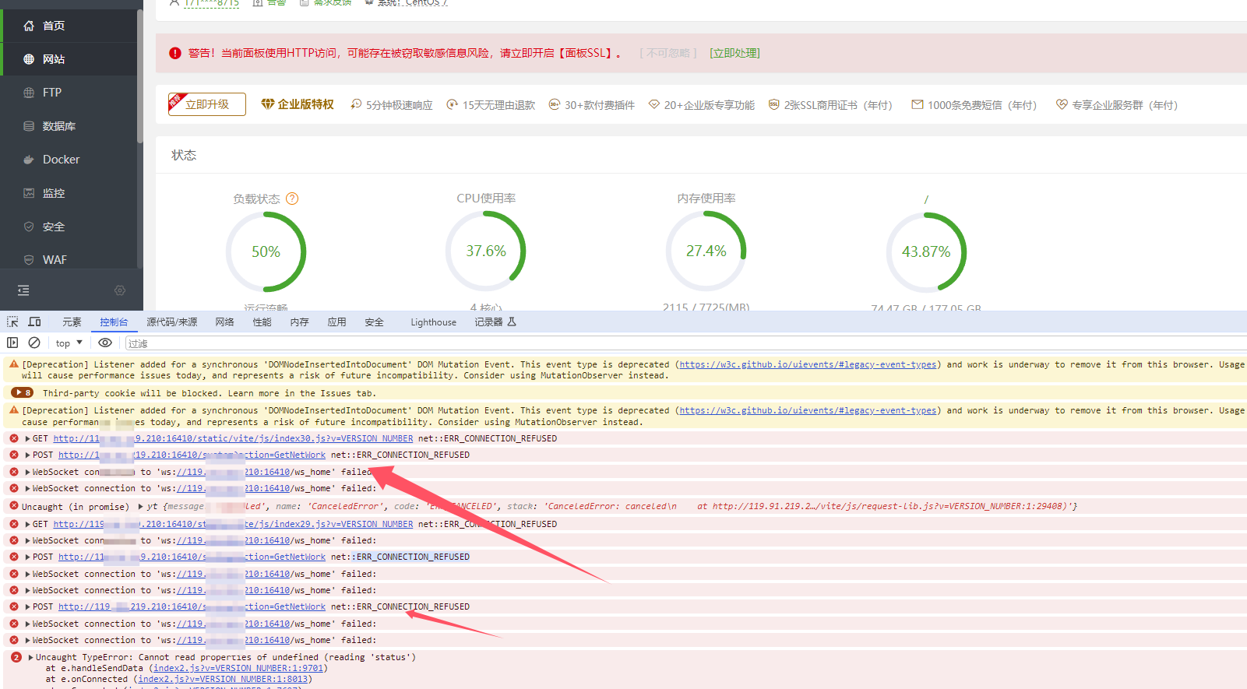Switch to the 内存 DevTools tab
This screenshot has height=689, width=1247.
point(300,322)
